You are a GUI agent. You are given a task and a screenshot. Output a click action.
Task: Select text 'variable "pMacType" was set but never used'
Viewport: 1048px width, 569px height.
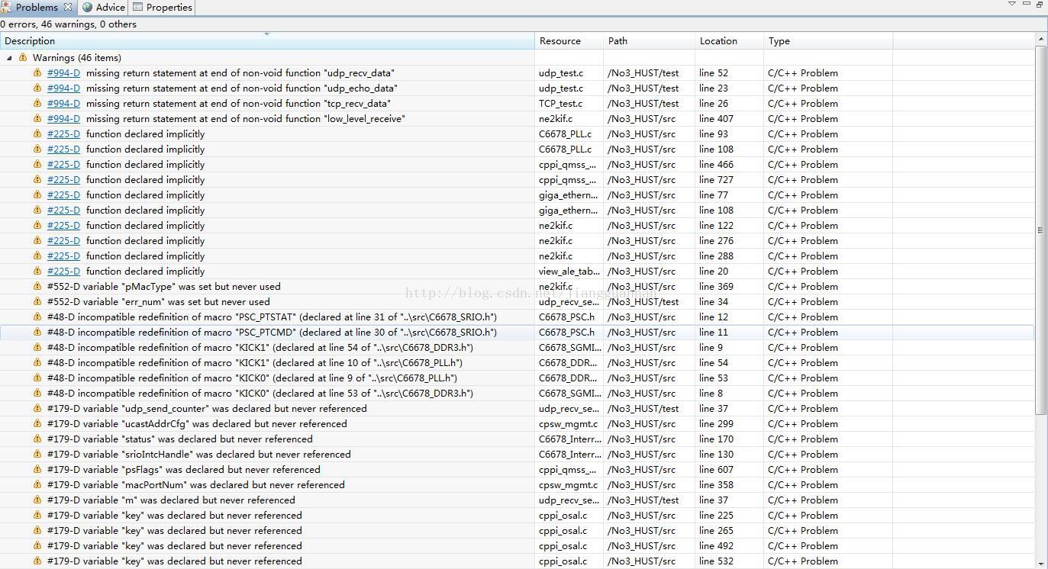[x=182, y=287]
